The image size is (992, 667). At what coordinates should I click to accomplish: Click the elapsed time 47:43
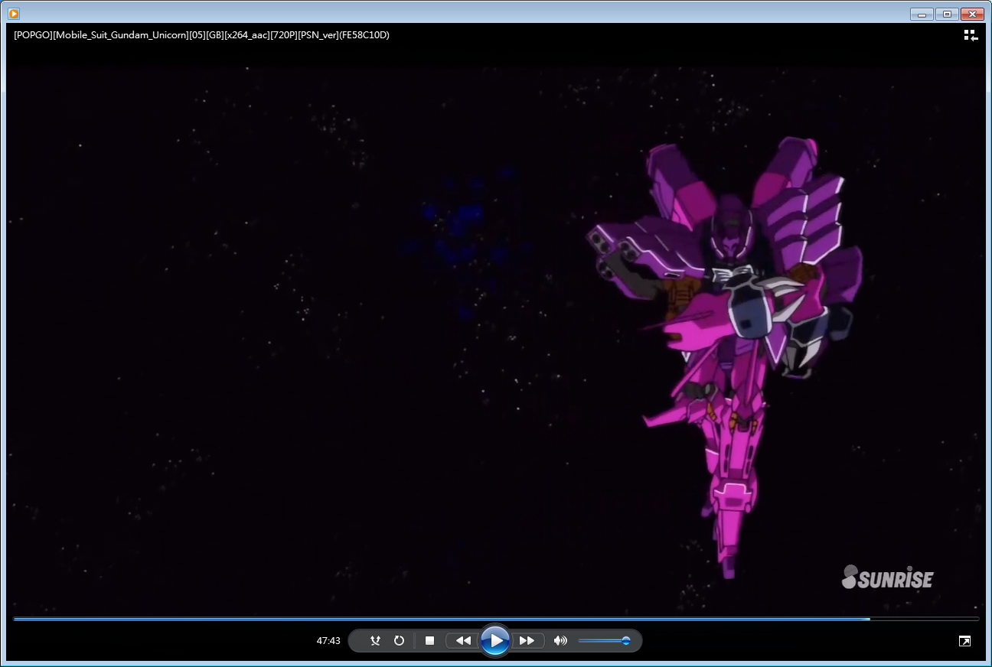point(328,641)
